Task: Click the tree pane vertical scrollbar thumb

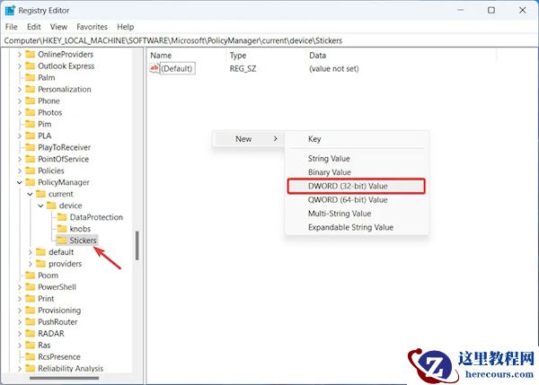Action: coord(137,246)
